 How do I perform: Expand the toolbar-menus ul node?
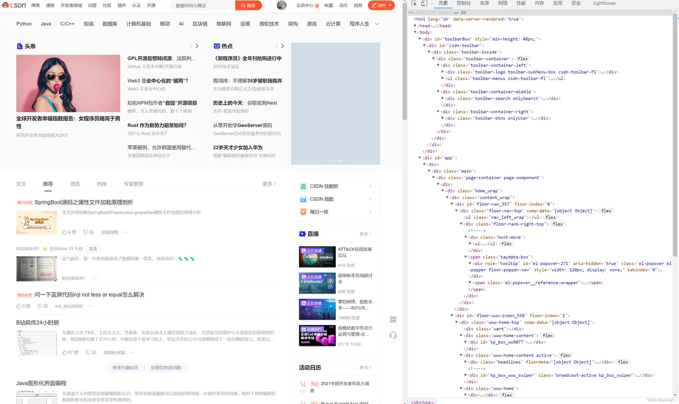pos(443,78)
